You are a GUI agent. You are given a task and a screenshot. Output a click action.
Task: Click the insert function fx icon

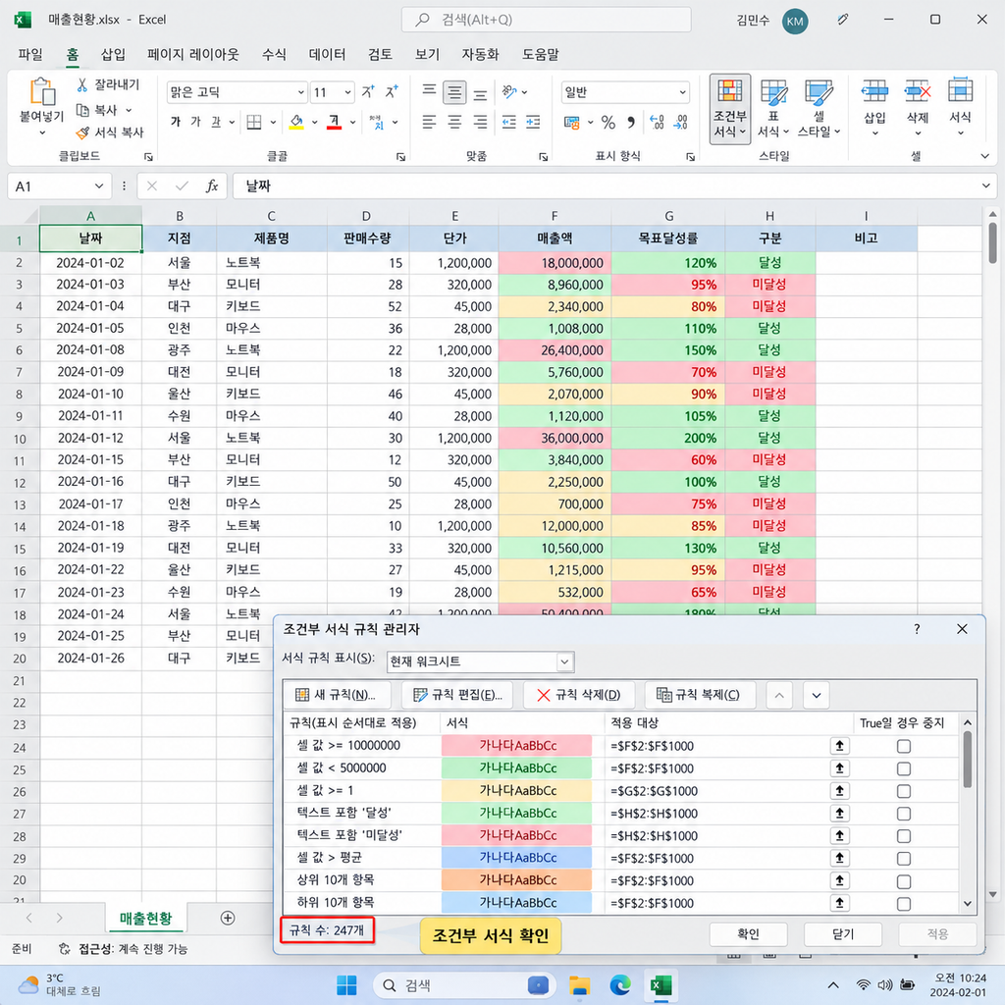[212, 185]
